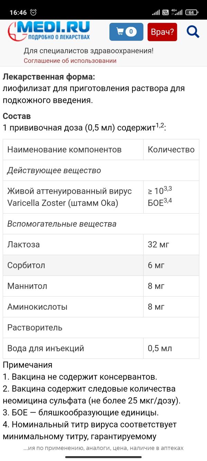Tap the 4G signal strength icon
The width and height of the screenshot is (207, 461).
click(178, 12)
